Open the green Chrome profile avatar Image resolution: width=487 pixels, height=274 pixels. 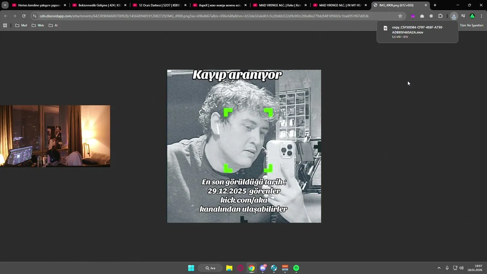pos(472,16)
